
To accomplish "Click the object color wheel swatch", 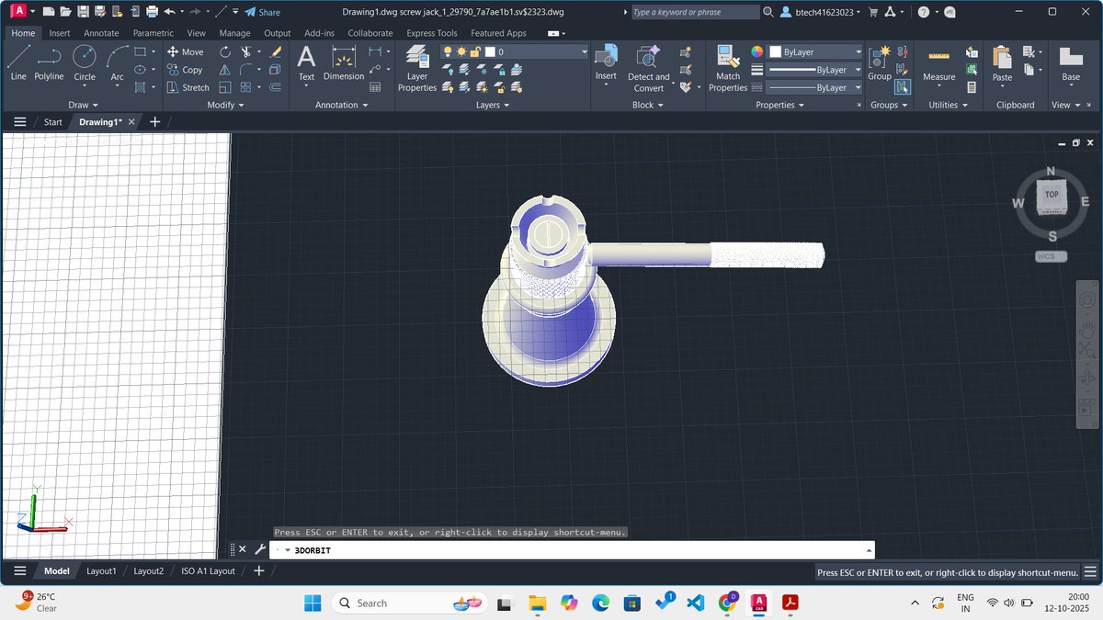I will tap(757, 52).
